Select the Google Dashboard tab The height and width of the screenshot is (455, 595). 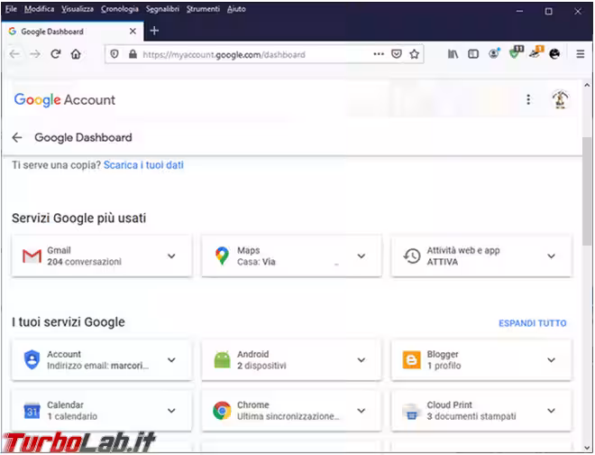tap(72, 32)
